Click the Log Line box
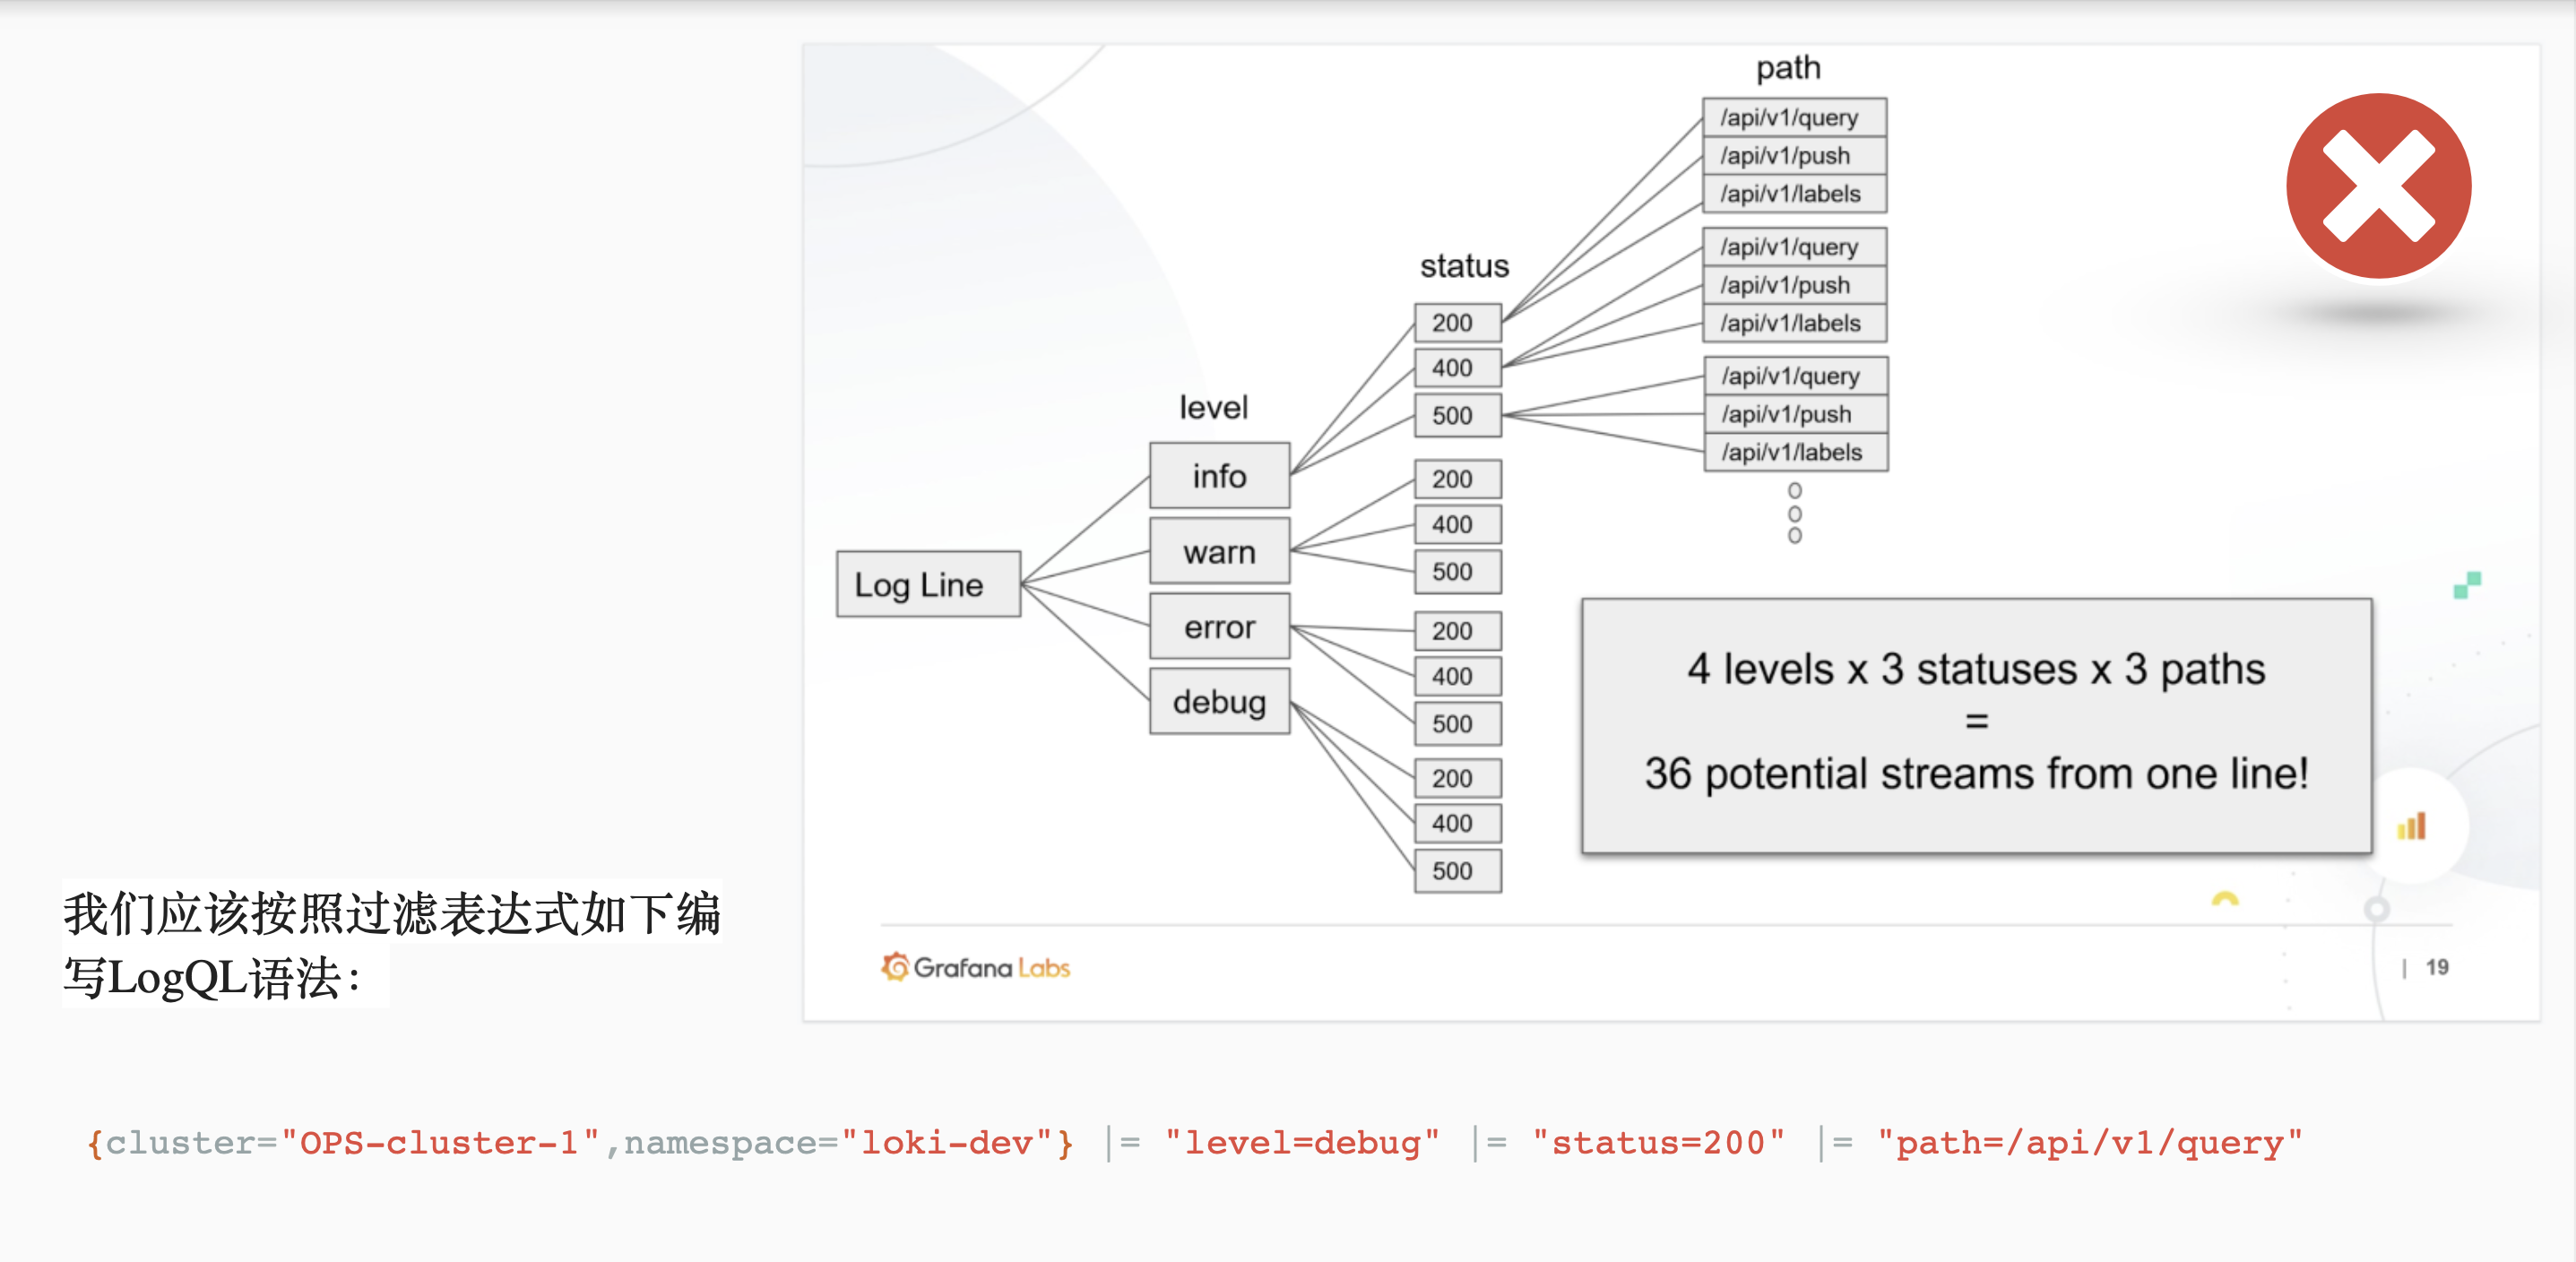Image resolution: width=2576 pixels, height=1262 pixels. [928, 584]
